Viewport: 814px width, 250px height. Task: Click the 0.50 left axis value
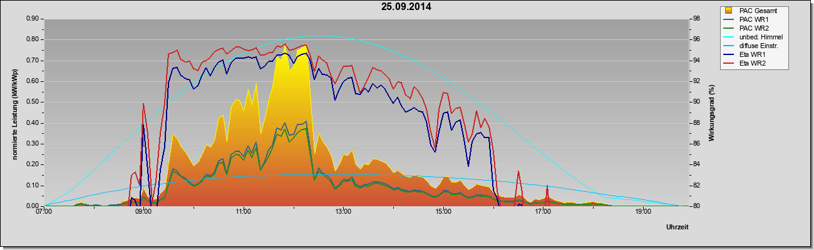[x=33, y=102]
